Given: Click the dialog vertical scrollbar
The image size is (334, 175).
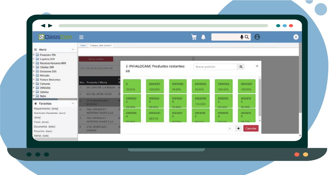Looking at the screenshot, I should (x=260, y=97).
